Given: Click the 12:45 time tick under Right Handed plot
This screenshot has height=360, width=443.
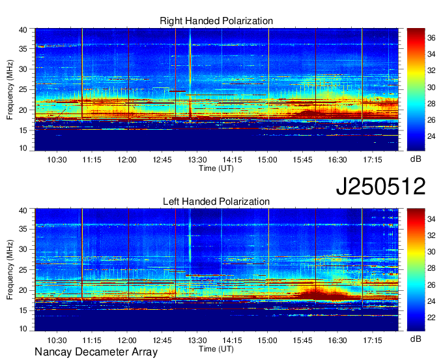Looking at the screenshot, I should (162, 160).
